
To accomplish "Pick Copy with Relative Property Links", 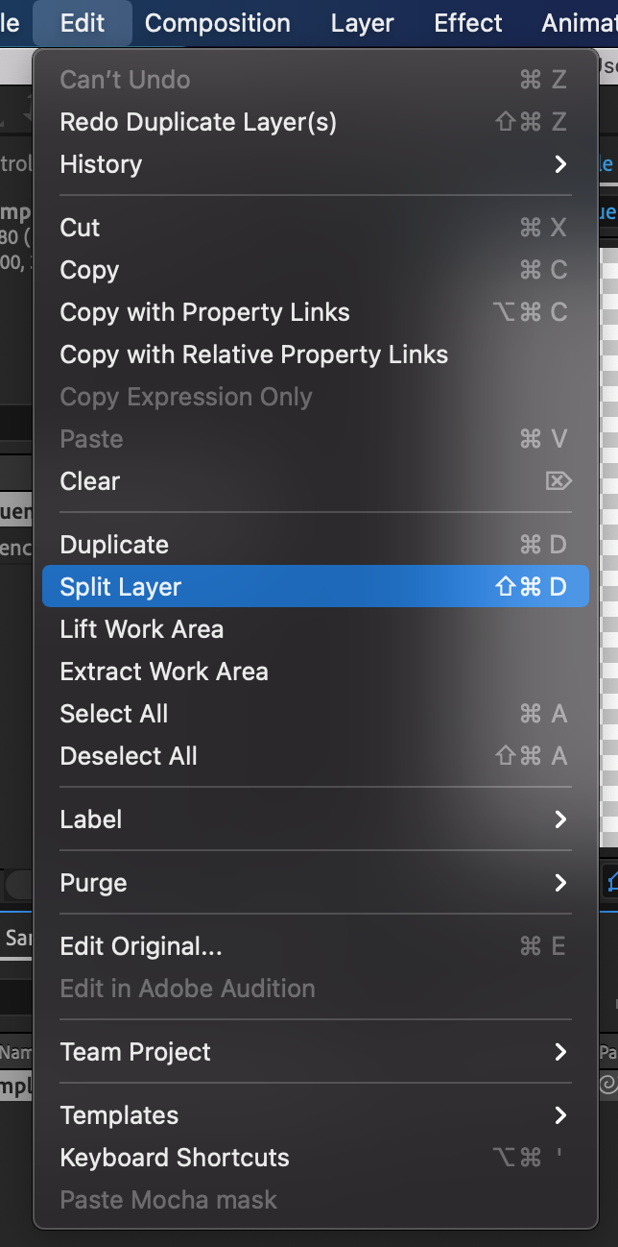I will [x=315, y=355].
